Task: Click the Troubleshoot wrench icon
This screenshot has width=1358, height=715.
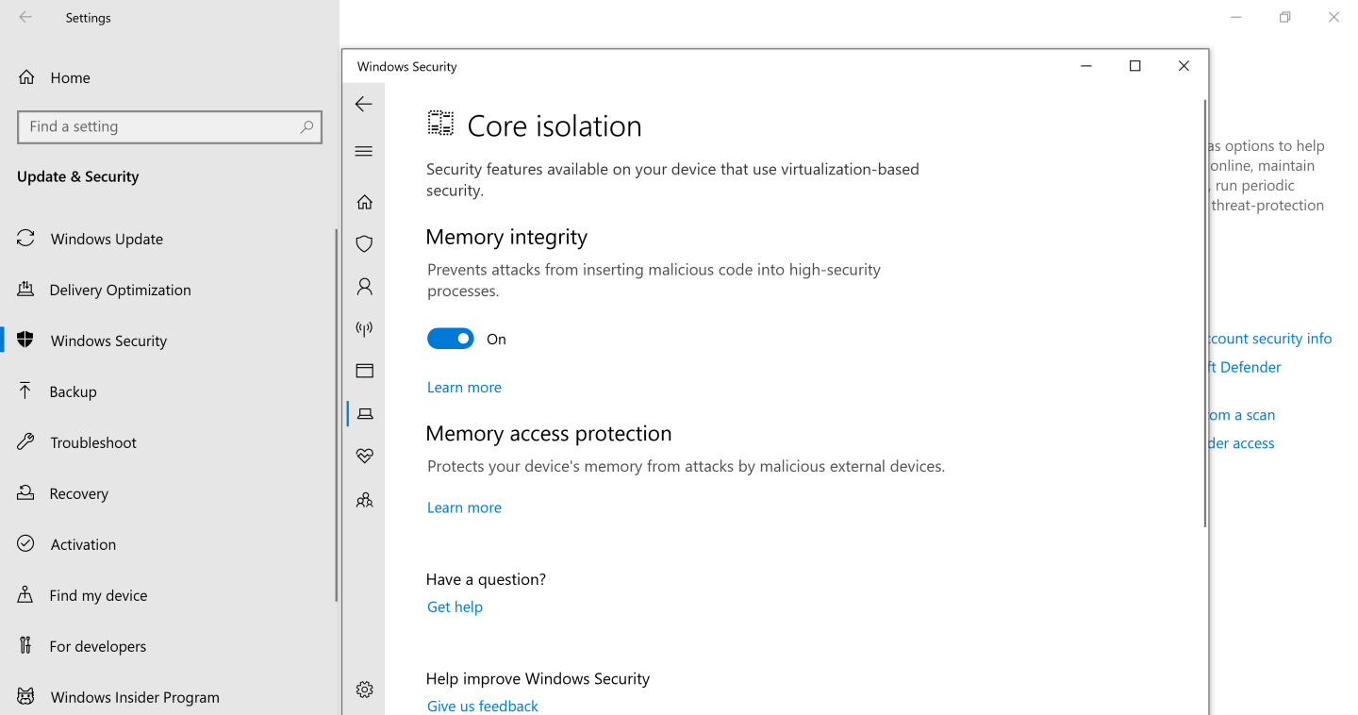Action: coord(26,442)
